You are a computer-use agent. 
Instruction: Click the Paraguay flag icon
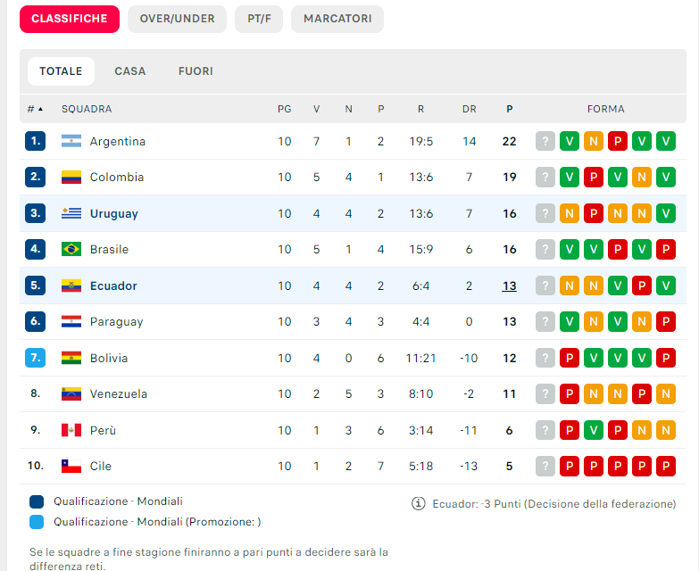coord(71,322)
